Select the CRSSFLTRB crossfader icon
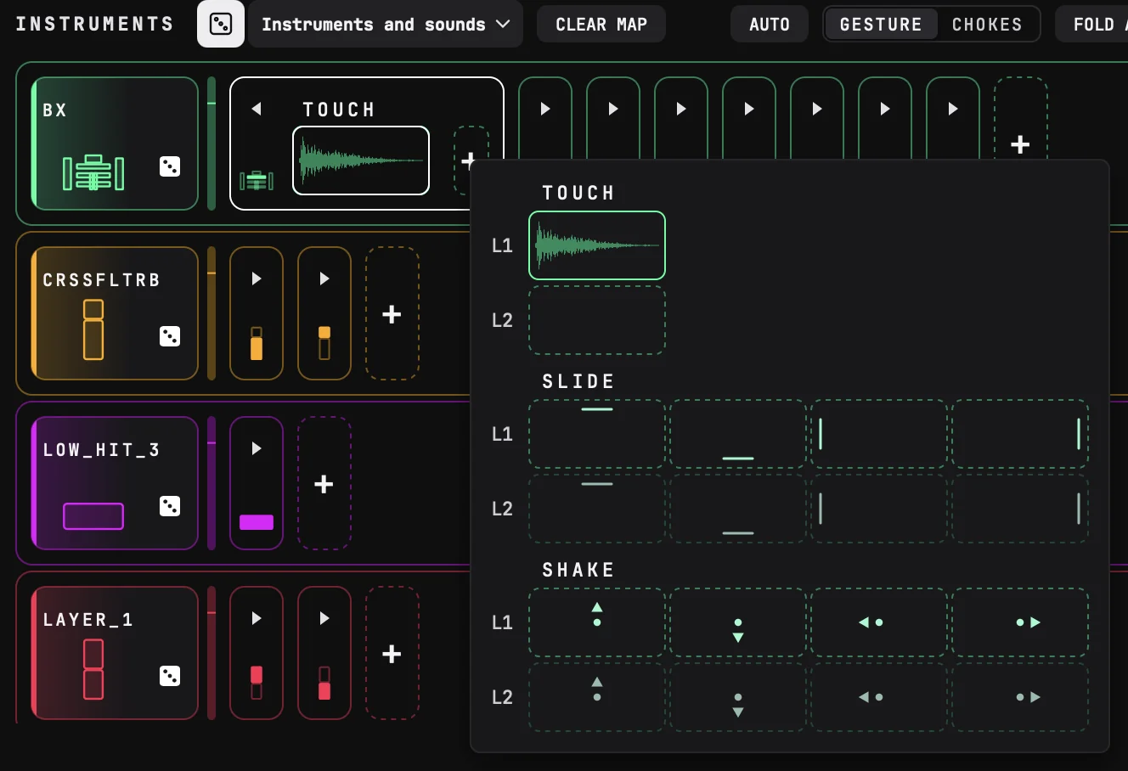The height and width of the screenshot is (771, 1128). tap(93, 329)
